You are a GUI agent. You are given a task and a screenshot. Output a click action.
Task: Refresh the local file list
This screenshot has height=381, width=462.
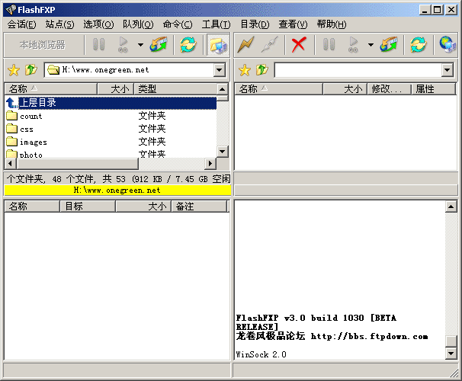point(188,45)
